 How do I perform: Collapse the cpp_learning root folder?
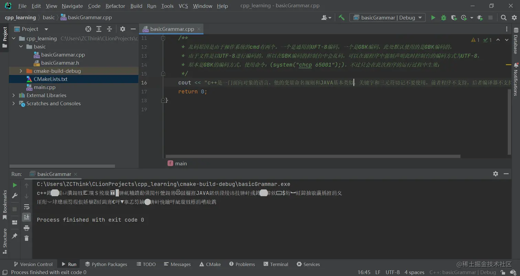coord(14,38)
